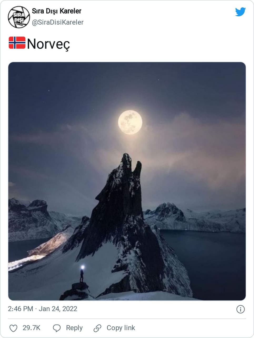Open the 2:46 PM timestamp link
This screenshot has width=254, height=338.
coord(21,309)
